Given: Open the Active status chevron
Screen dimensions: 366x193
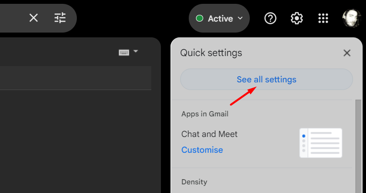Looking at the screenshot, I should 240,18.
